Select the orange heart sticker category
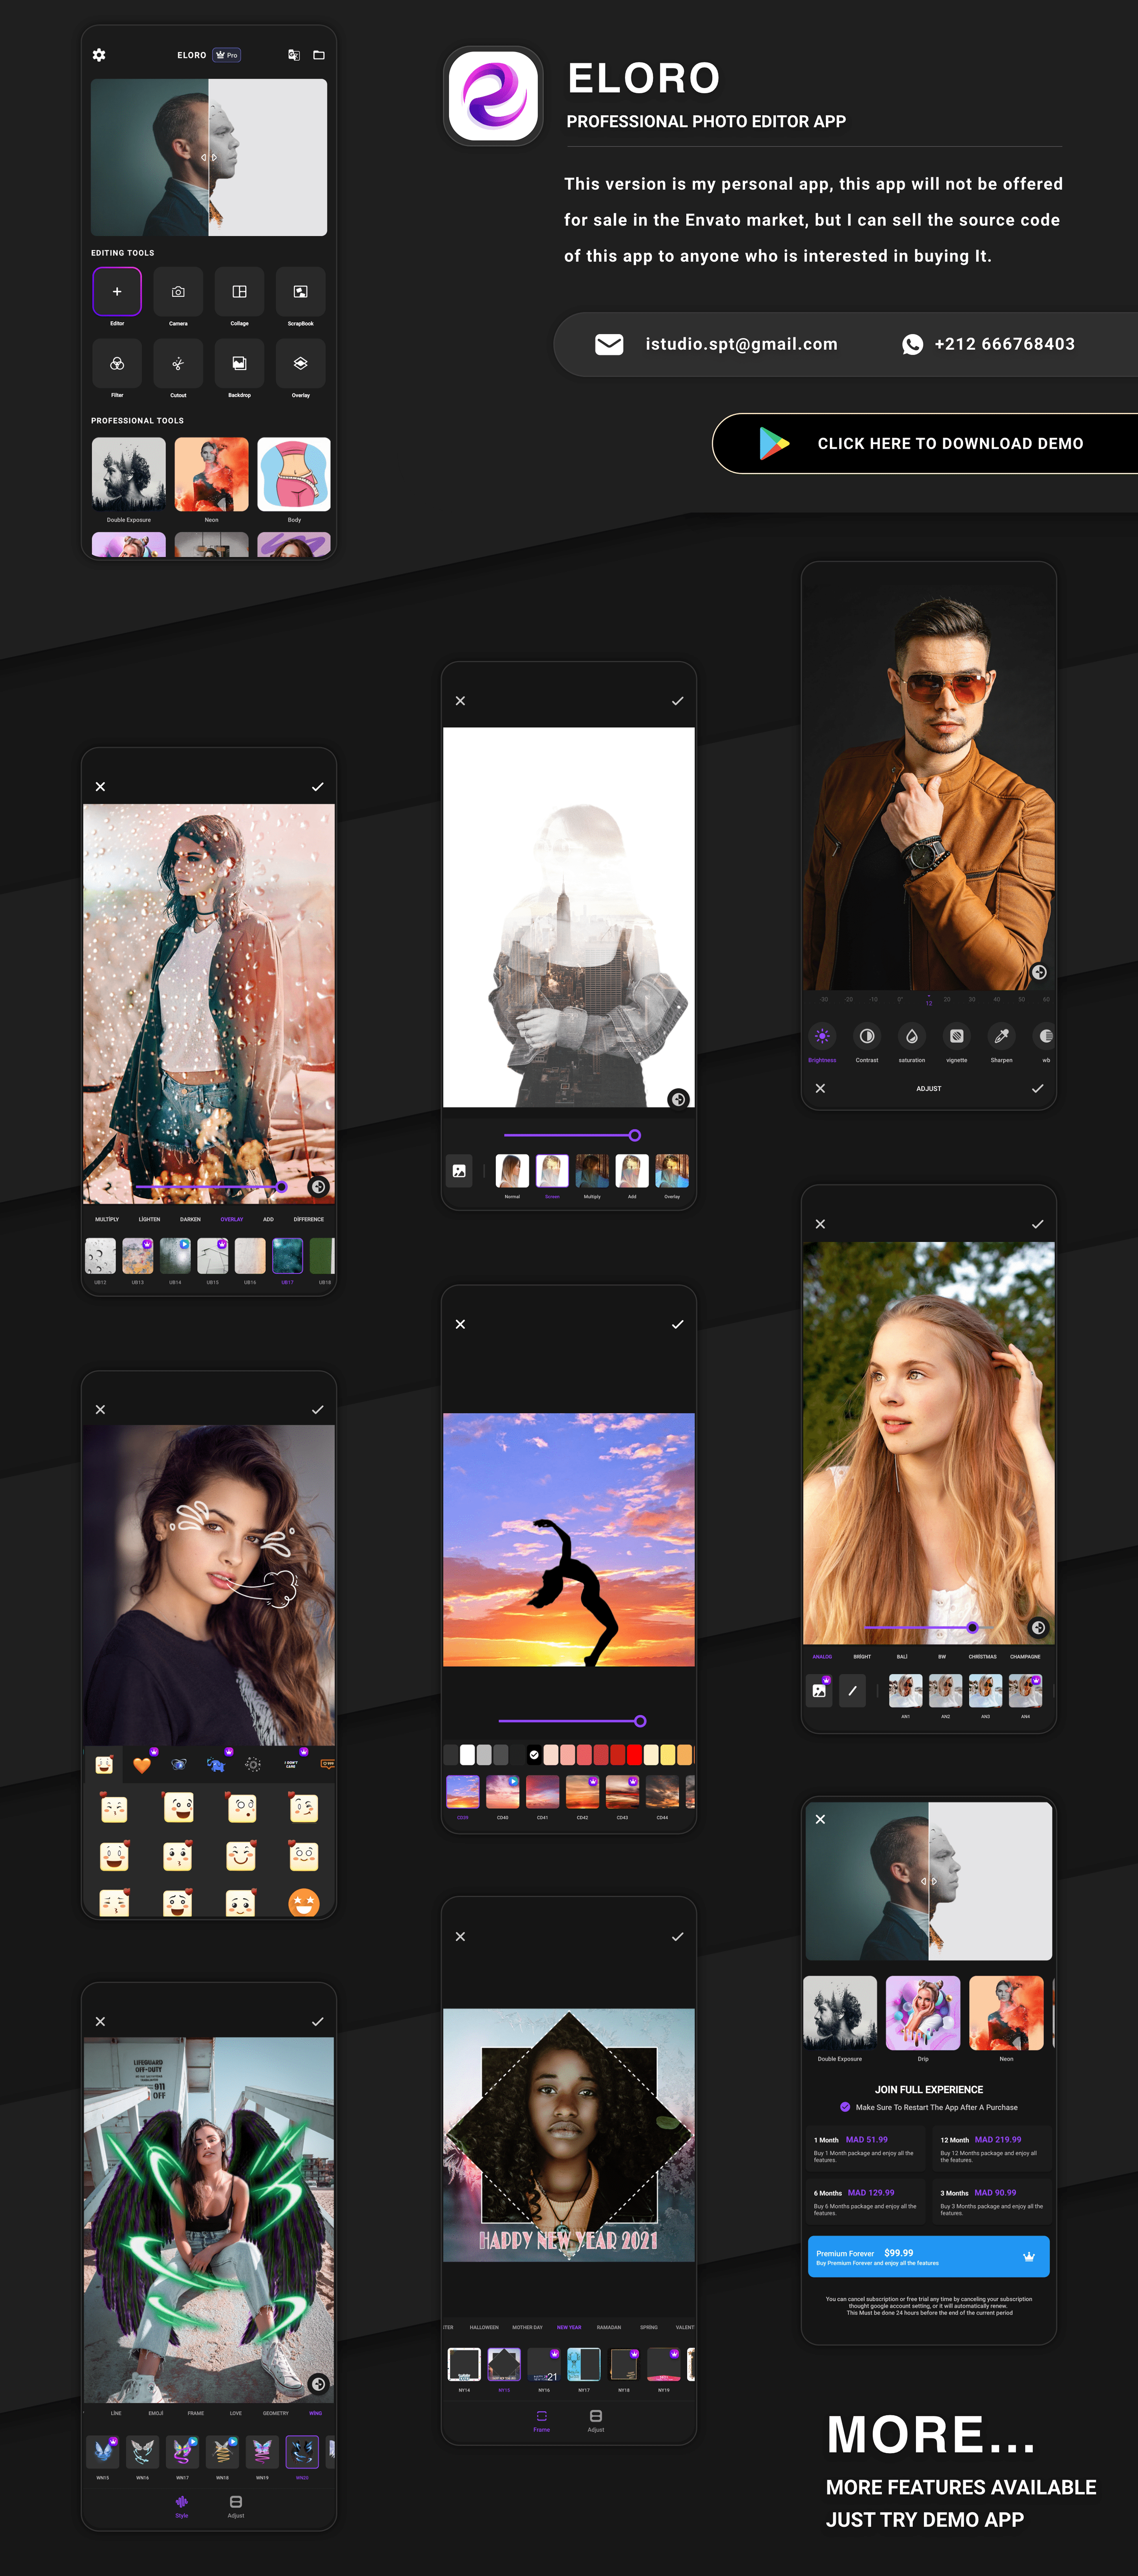1138x2576 pixels. [142, 1765]
